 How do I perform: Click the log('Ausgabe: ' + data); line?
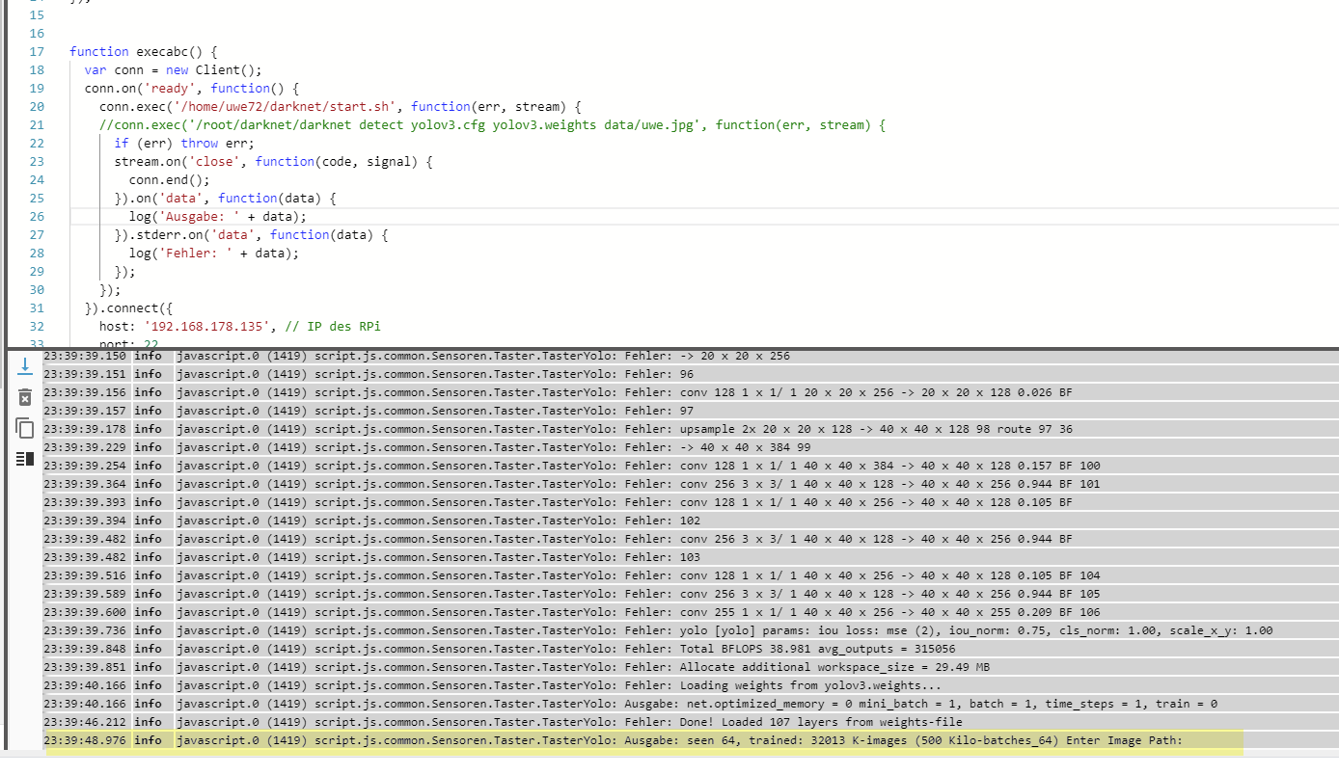tap(217, 216)
